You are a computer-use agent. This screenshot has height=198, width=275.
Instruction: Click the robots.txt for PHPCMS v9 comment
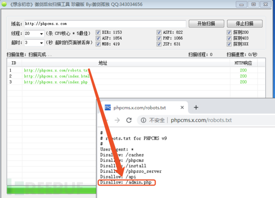pos(134,138)
